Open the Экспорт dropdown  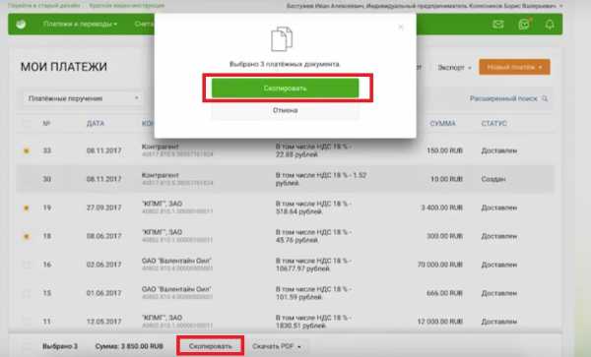pyautogui.click(x=454, y=68)
